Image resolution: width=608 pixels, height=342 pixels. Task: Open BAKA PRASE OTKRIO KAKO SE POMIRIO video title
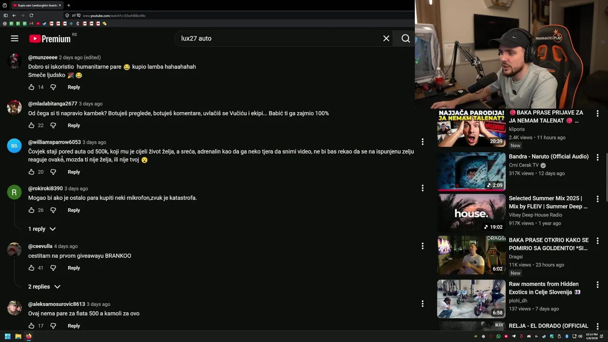[x=549, y=244]
